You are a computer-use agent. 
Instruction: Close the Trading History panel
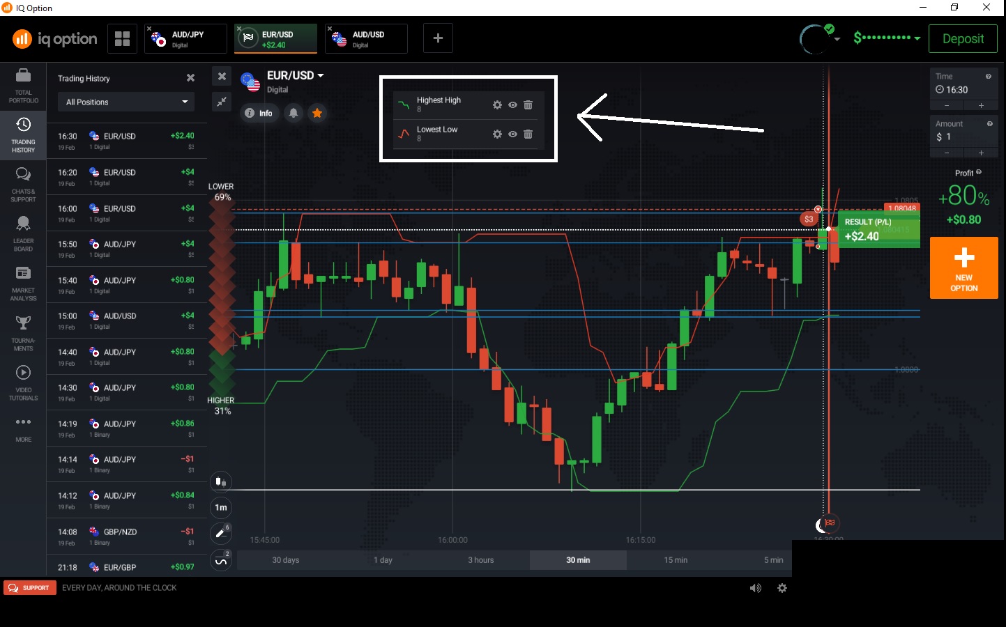click(x=190, y=78)
